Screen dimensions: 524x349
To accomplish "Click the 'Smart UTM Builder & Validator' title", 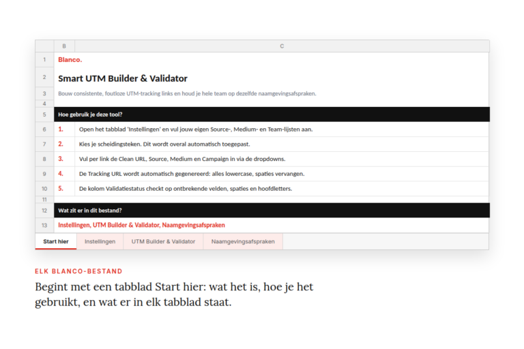I will (123, 78).
